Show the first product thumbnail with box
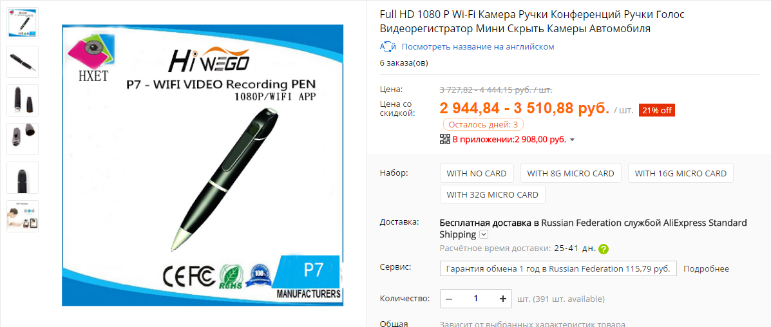This screenshot has width=771, height=327. [x=23, y=23]
